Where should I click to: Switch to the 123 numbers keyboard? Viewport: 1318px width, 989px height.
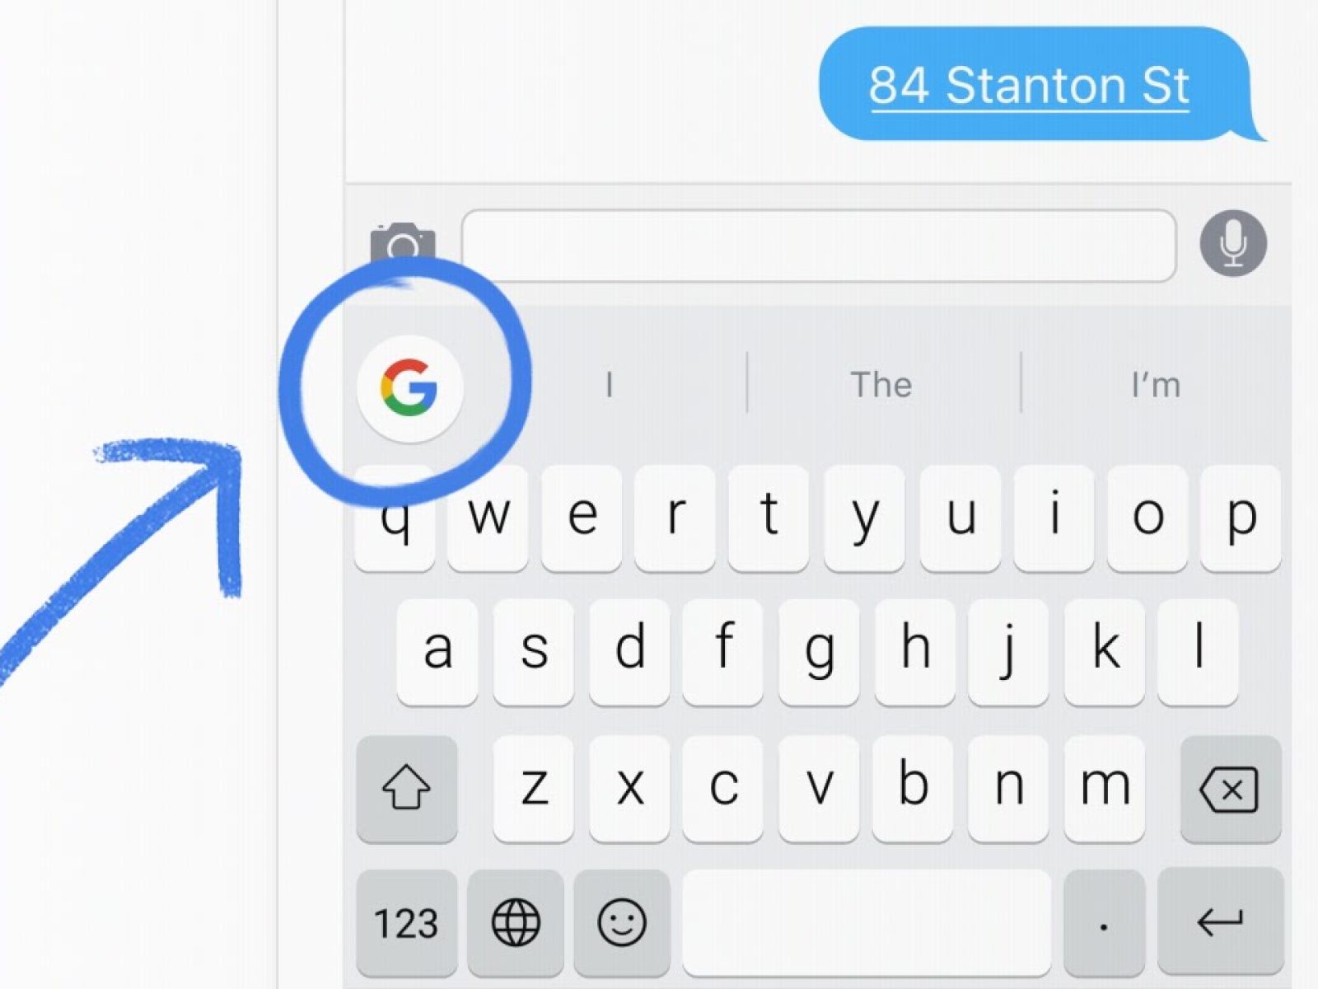pyautogui.click(x=407, y=922)
